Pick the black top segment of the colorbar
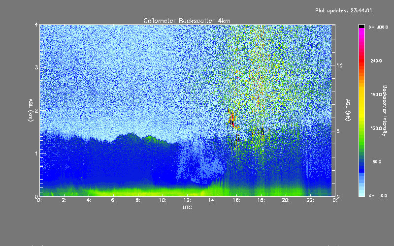394x246 pixels. pyautogui.click(x=361, y=26)
